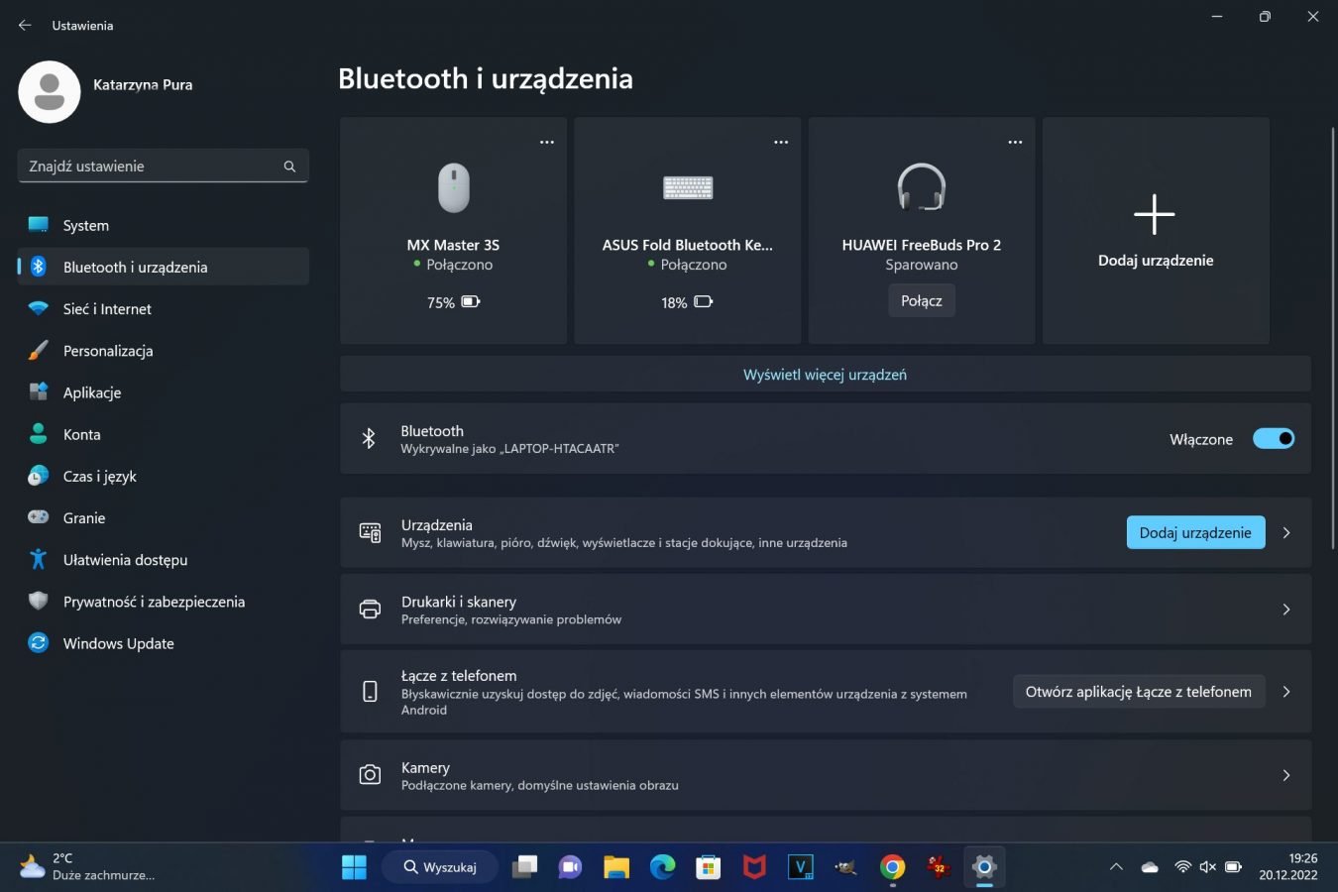Image resolution: width=1338 pixels, height=892 pixels.
Task: Click the blue Dodaj urządzenie button
Action: click(1195, 532)
